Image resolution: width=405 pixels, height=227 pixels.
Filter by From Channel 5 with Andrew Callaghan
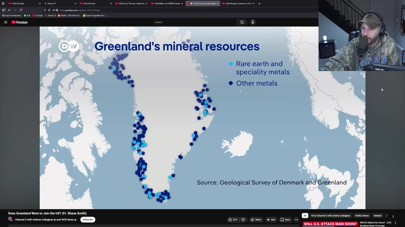[x=331, y=216]
